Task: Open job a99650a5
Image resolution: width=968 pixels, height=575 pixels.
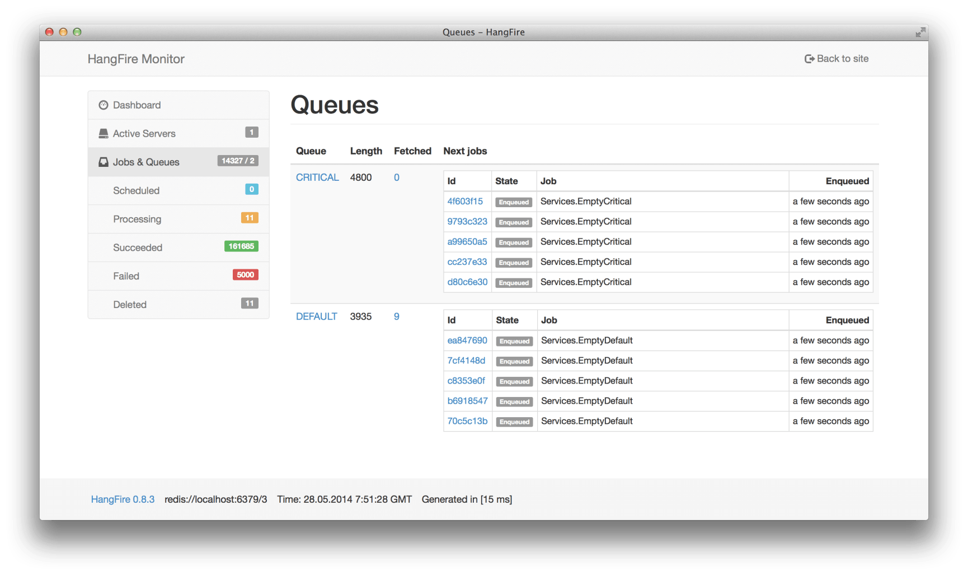Action: tap(467, 242)
